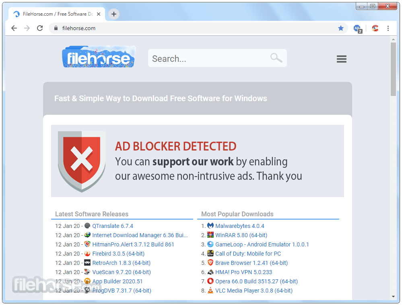This screenshot has width=402, height=305.
Task: Click the forward navigation arrow
Action: (x=27, y=28)
